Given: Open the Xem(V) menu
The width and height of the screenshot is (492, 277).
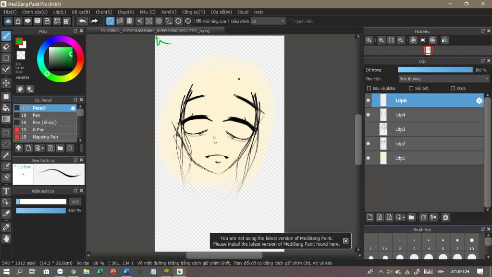Looking at the screenshot, I should (x=169, y=12).
